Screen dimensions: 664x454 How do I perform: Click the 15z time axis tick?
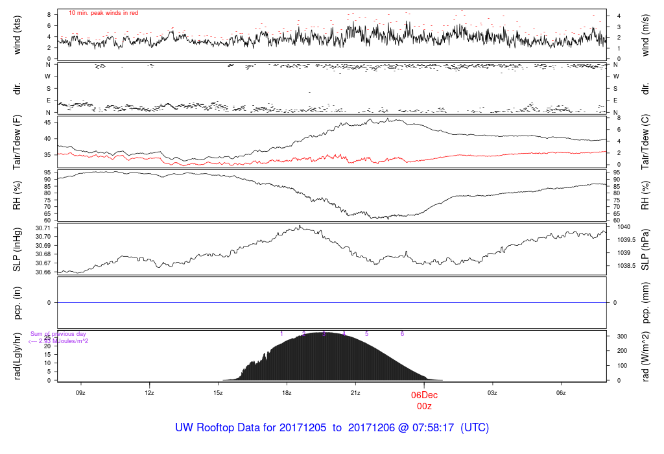pos(218,393)
